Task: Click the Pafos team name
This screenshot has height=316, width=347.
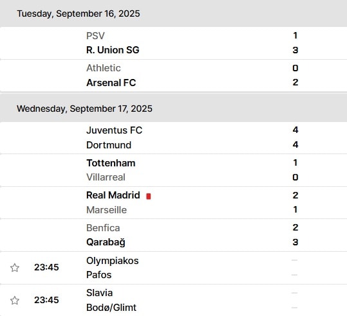Action: click(98, 275)
